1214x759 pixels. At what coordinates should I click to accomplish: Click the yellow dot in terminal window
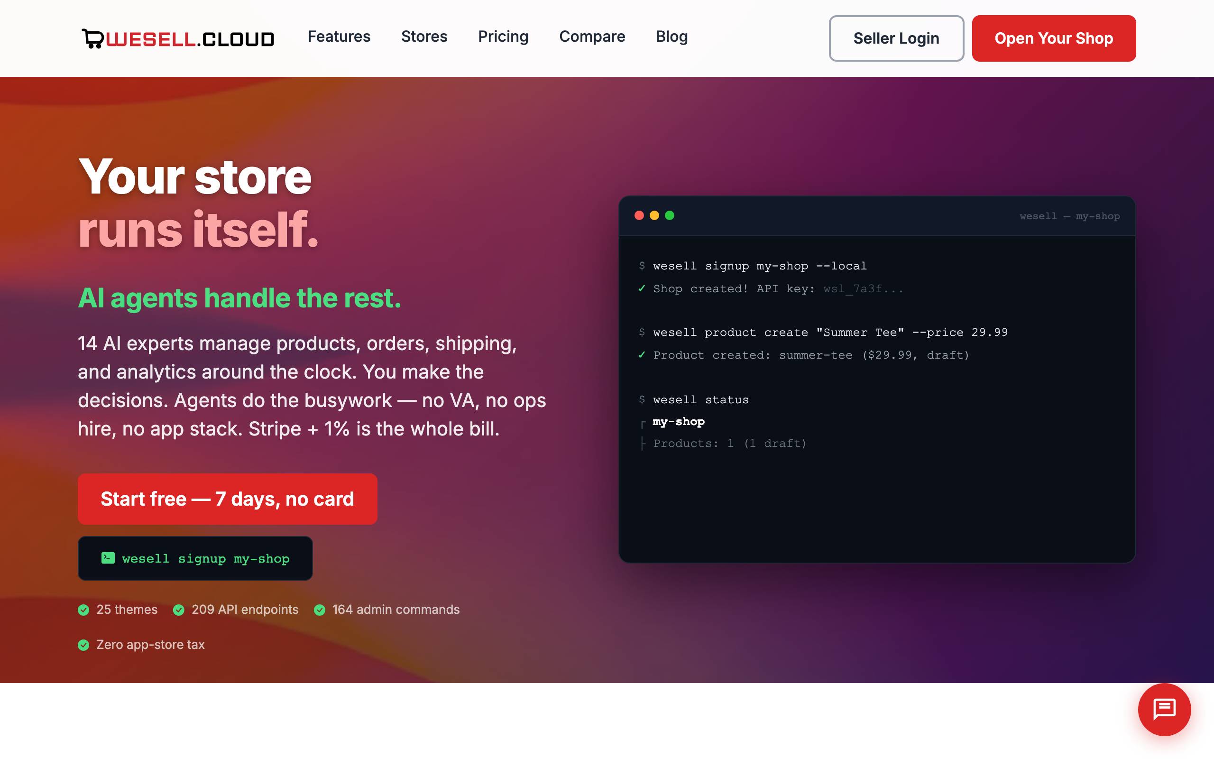coord(654,215)
